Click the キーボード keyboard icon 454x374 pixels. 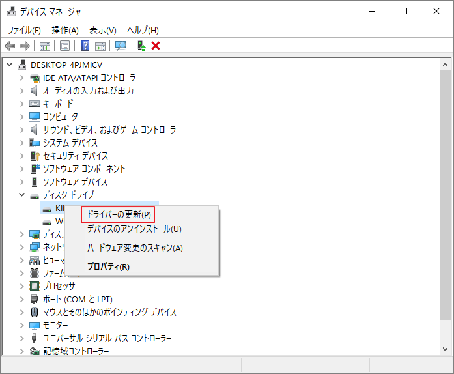[x=35, y=104]
